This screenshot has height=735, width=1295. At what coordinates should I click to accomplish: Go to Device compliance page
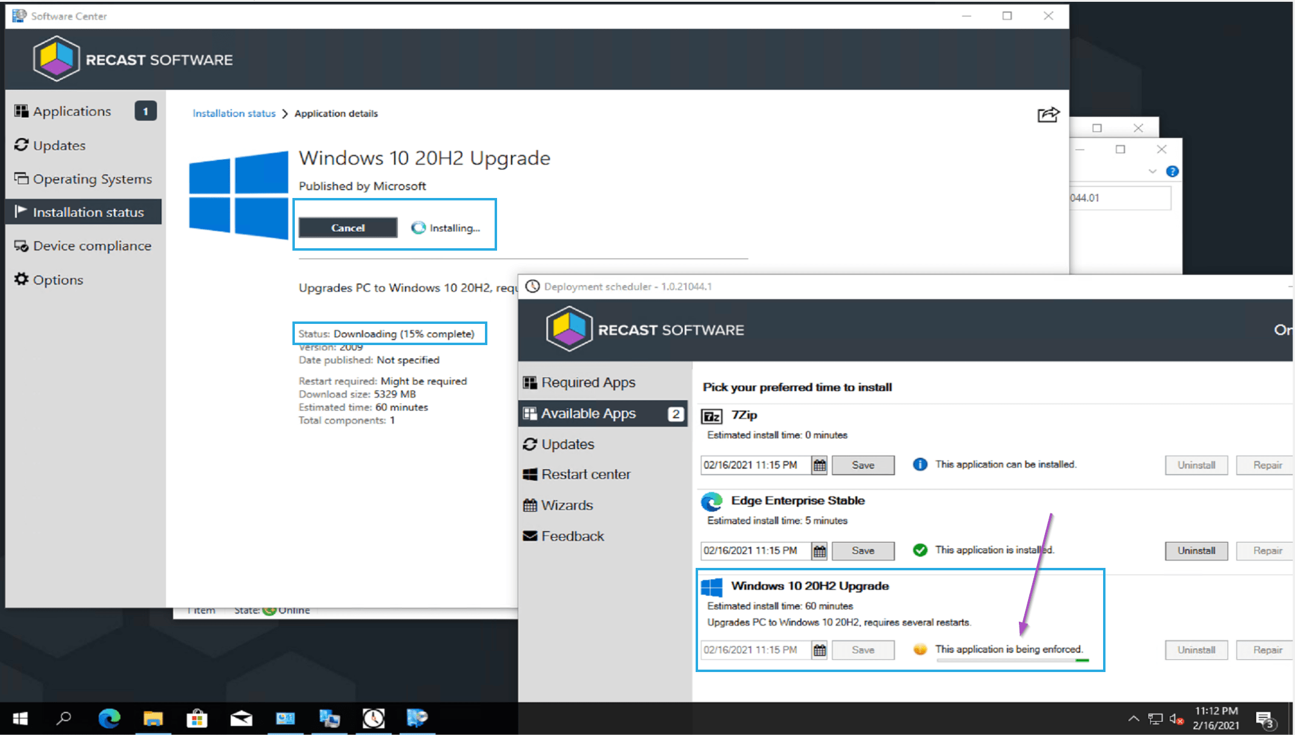92,246
